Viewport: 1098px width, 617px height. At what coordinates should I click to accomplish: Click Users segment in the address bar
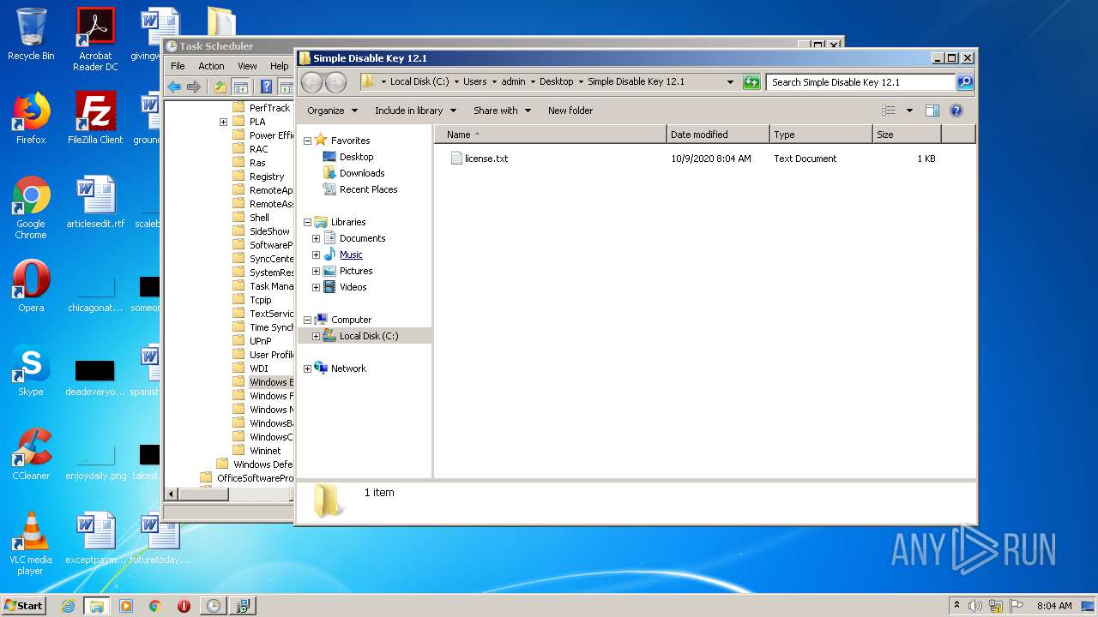click(474, 82)
